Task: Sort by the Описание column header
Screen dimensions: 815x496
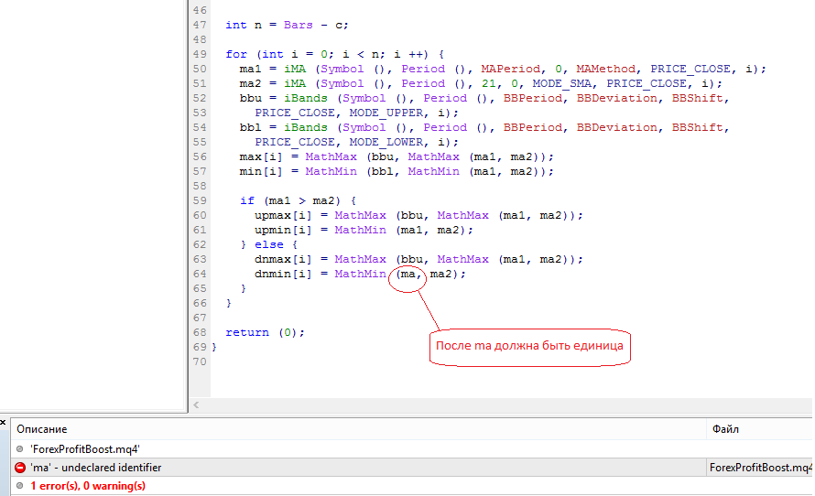Action: tap(41, 429)
